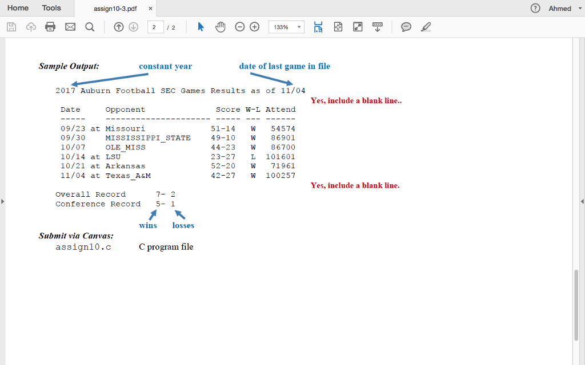
Task: Enter Read Mode view
Action: 357,26
